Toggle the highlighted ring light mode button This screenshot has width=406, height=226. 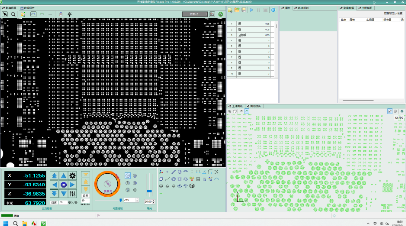128,176
